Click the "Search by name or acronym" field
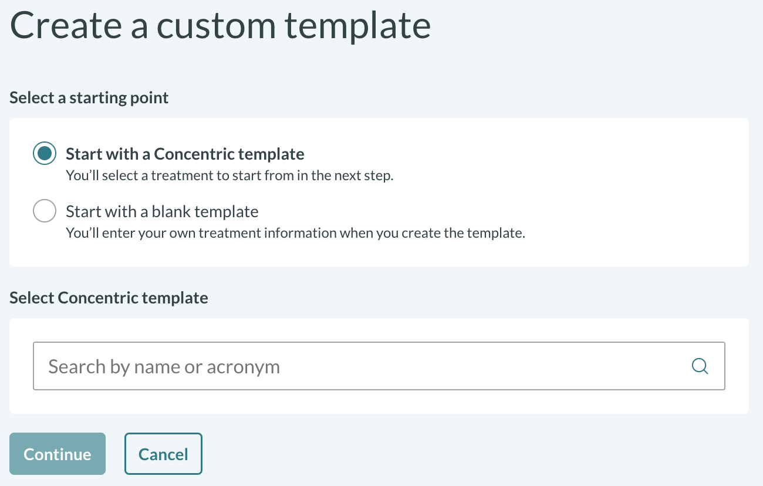 click(293, 366)
